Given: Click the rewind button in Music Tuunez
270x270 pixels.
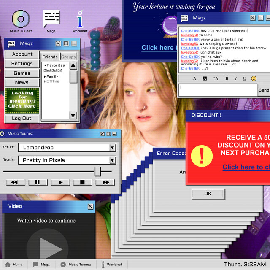Looking at the screenshot, I should [16, 182].
